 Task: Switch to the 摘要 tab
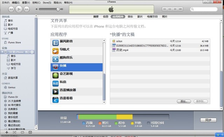[96, 17]
